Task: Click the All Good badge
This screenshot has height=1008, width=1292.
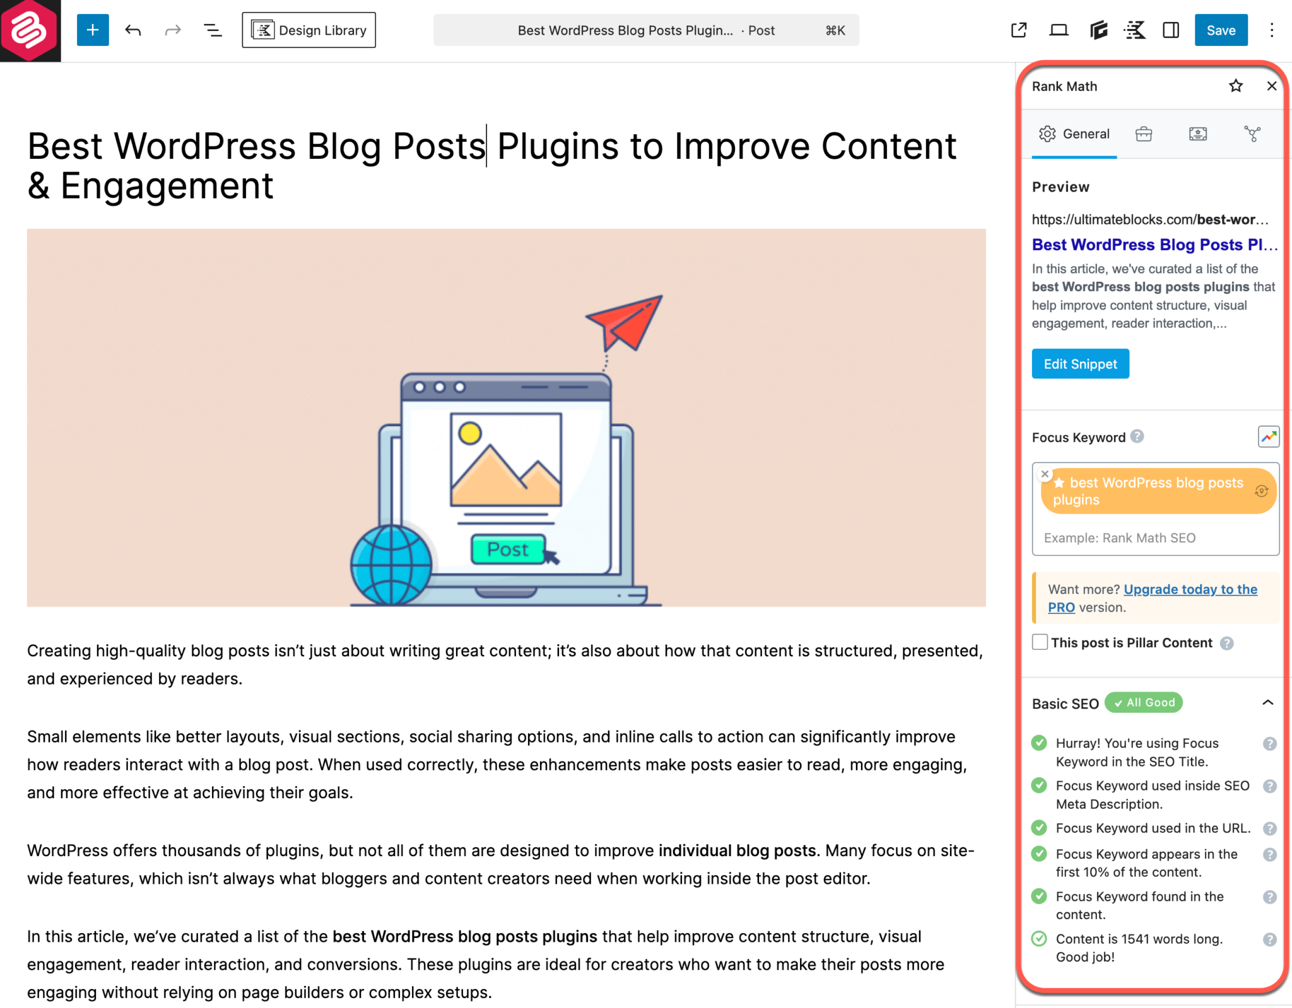Action: pyautogui.click(x=1144, y=702)
